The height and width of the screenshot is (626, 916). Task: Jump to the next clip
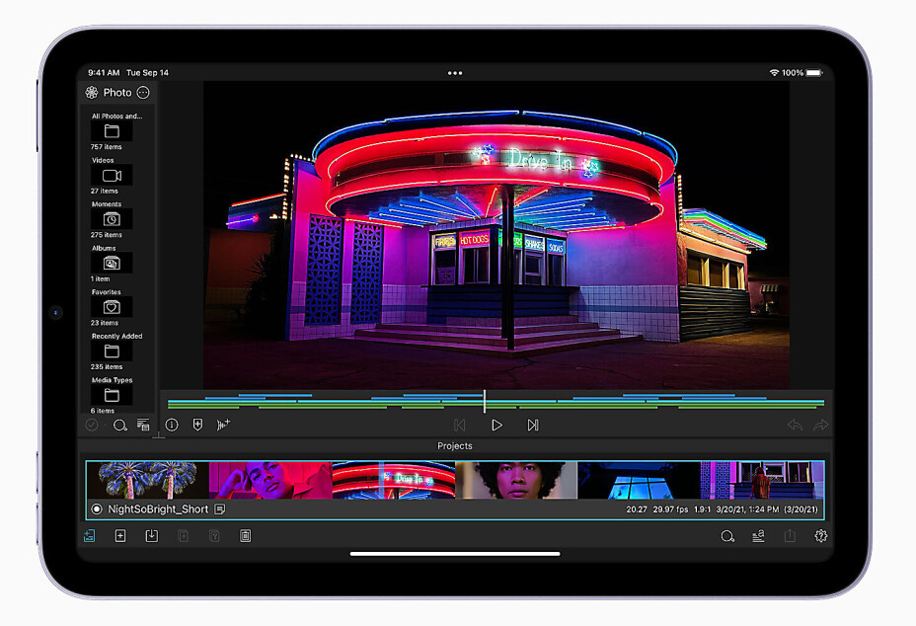pyautogui.click(x=533, y=425)
